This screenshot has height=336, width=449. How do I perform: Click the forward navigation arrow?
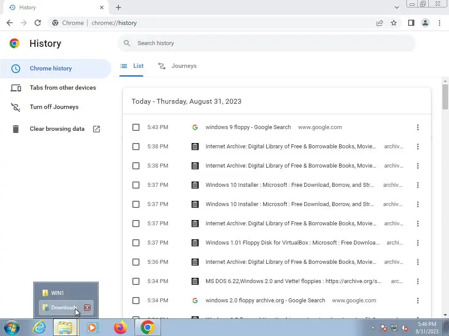coord(24,23)
